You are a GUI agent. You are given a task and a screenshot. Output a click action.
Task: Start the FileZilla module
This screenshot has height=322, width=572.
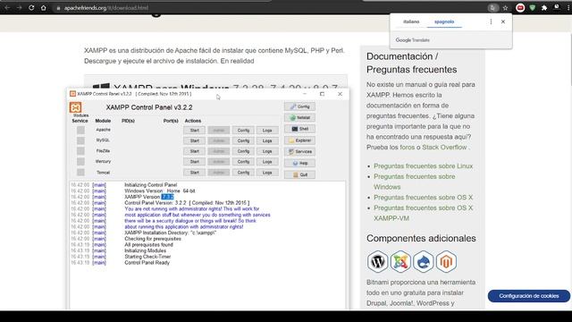[x=195, y=151]
